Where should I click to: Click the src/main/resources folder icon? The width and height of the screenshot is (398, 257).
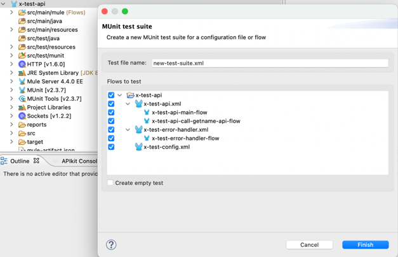click(22, 30)
